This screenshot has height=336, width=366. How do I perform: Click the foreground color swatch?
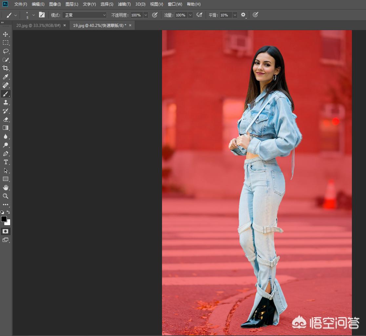[4, 219]
